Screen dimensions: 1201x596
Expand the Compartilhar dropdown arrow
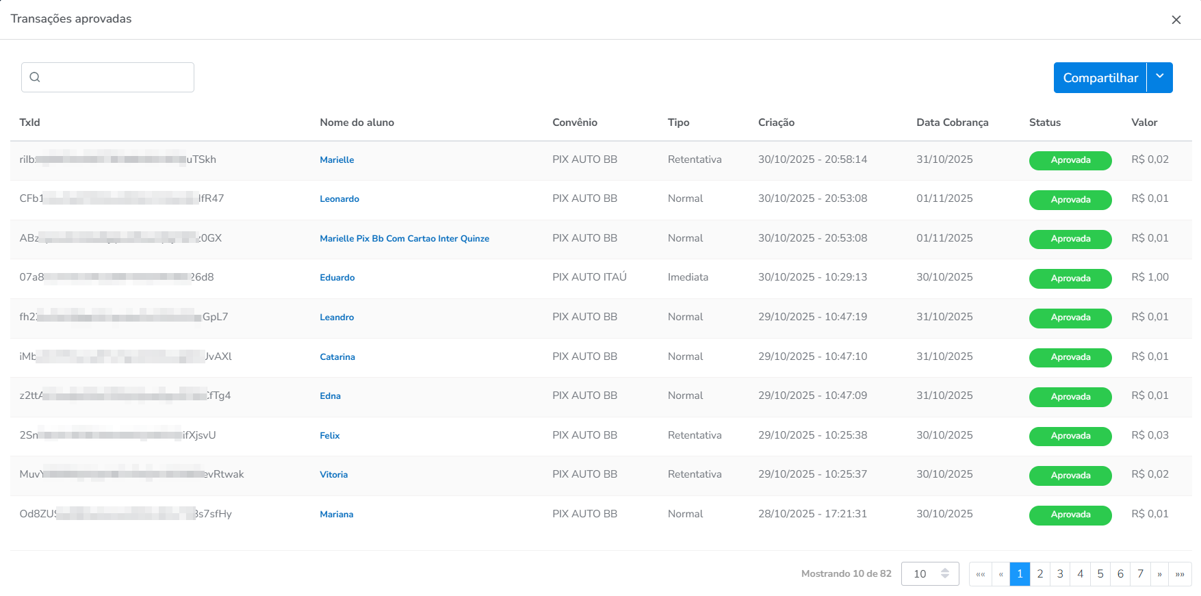1159,77
